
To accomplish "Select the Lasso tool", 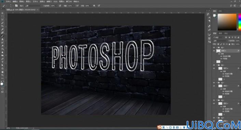I will click(2, 20).
